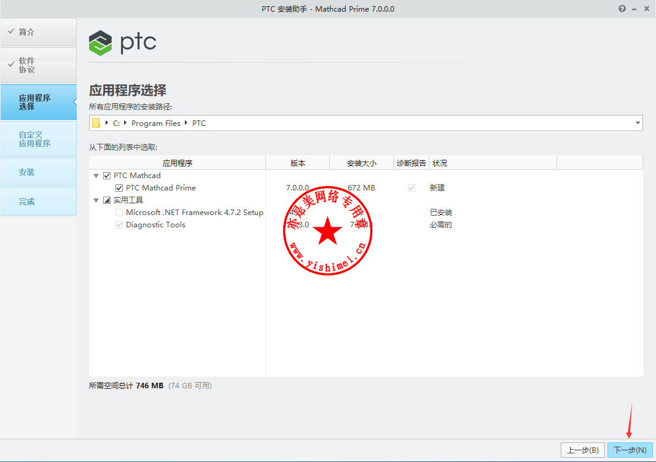Go to the 简介 step

39,32
